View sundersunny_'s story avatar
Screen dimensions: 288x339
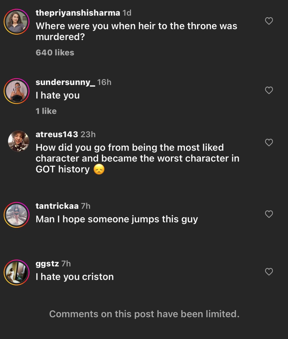tap(16, 91)
